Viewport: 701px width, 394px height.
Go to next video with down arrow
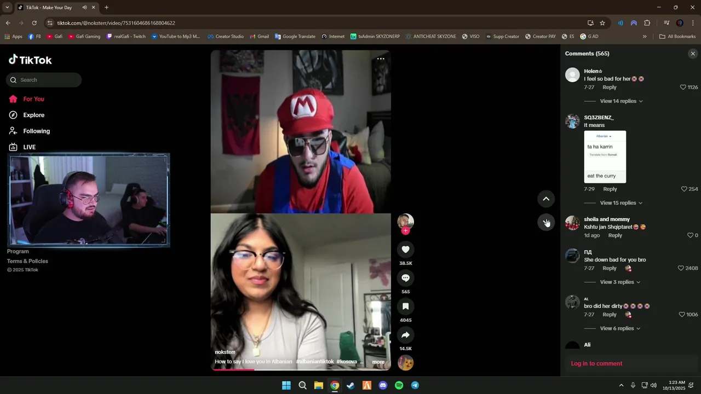coord(546,222)
